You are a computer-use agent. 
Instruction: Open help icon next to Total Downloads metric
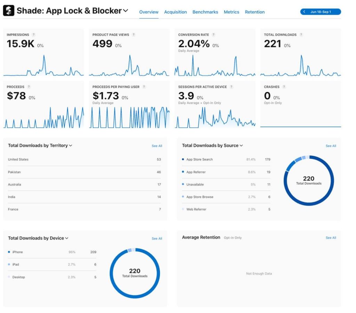pyautogui.click(x=301, y=34)
